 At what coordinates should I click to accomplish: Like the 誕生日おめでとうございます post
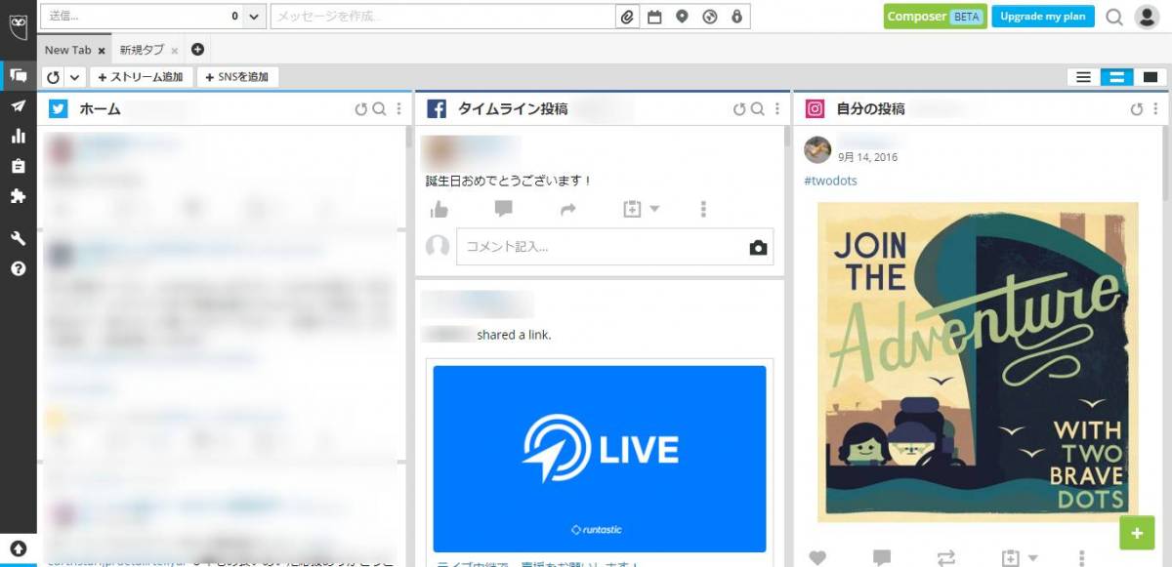tap(439, 209)
